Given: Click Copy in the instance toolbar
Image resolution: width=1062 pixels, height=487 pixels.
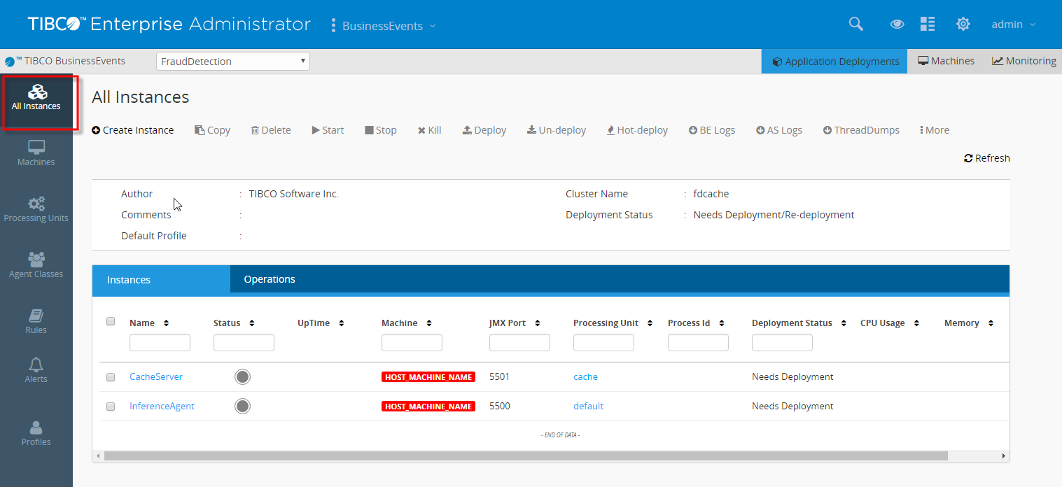Looking at the screenshot, I should tap(212, 130).
